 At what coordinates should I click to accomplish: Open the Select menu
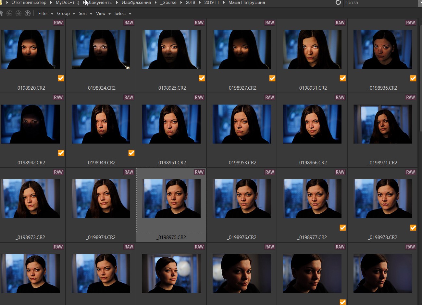click(x=123, y=13)
